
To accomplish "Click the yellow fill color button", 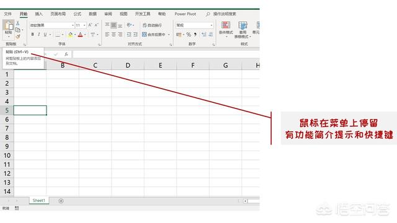I will point(70,35).
